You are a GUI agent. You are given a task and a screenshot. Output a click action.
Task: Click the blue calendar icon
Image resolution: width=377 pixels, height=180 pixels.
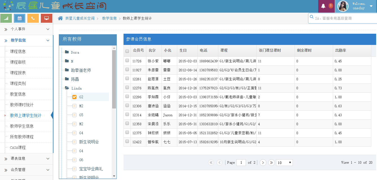19,18
